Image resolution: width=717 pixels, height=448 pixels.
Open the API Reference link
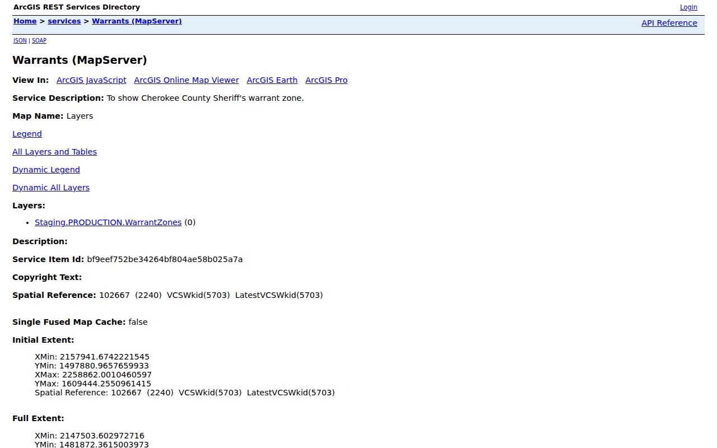(669, 23)
